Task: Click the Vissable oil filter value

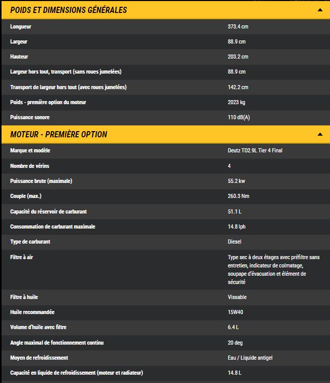Action: point(237,297)
